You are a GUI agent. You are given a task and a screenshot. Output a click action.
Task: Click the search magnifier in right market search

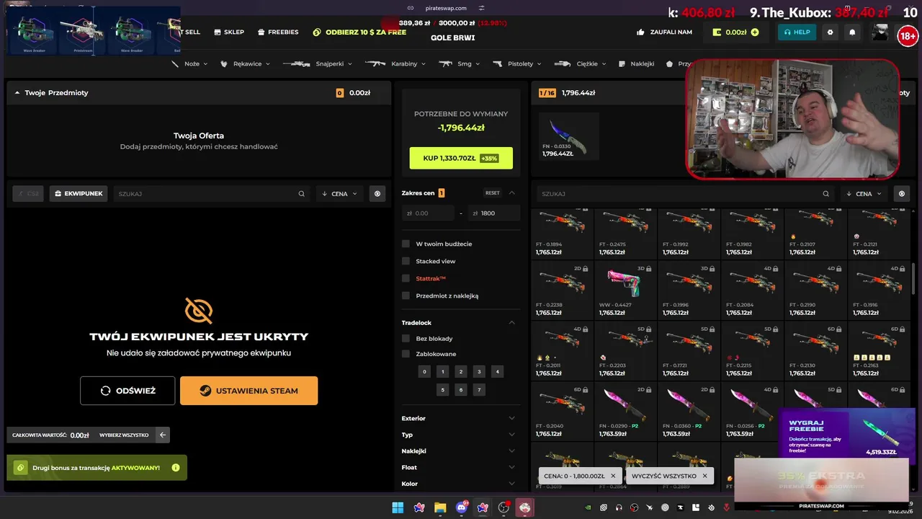point(826,194)
